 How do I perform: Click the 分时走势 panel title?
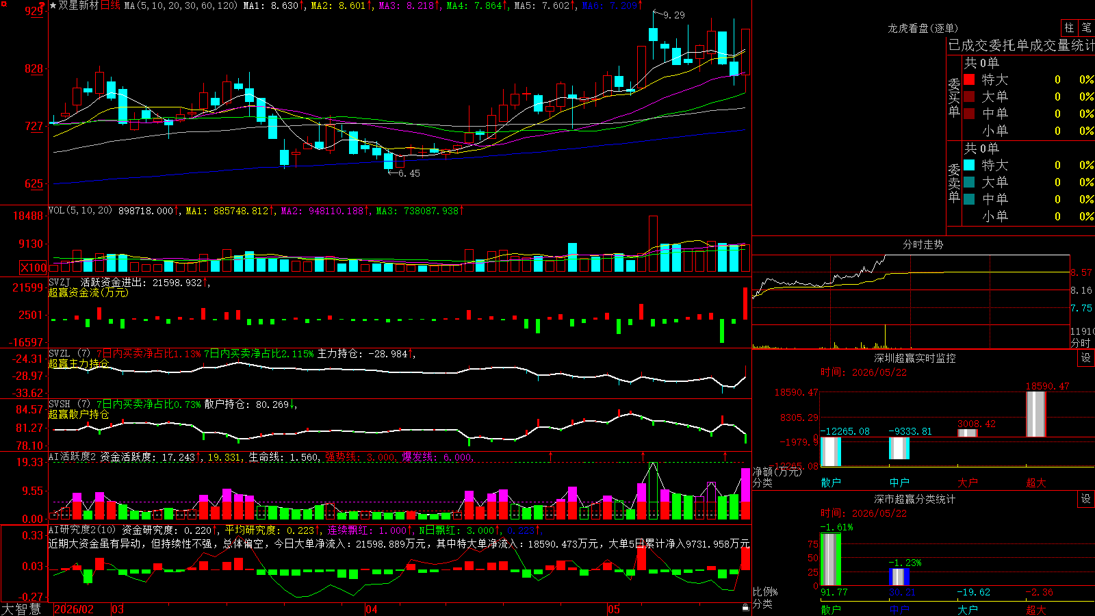pyautogui.click(x=923, y=244)
